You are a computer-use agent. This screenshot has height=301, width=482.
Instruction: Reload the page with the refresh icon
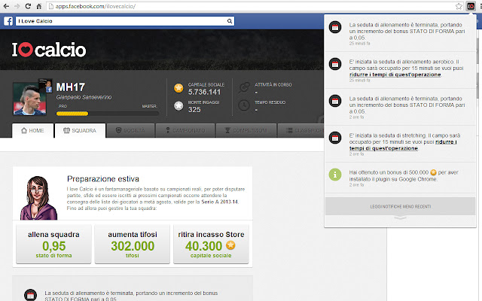[x=28, y=6]
